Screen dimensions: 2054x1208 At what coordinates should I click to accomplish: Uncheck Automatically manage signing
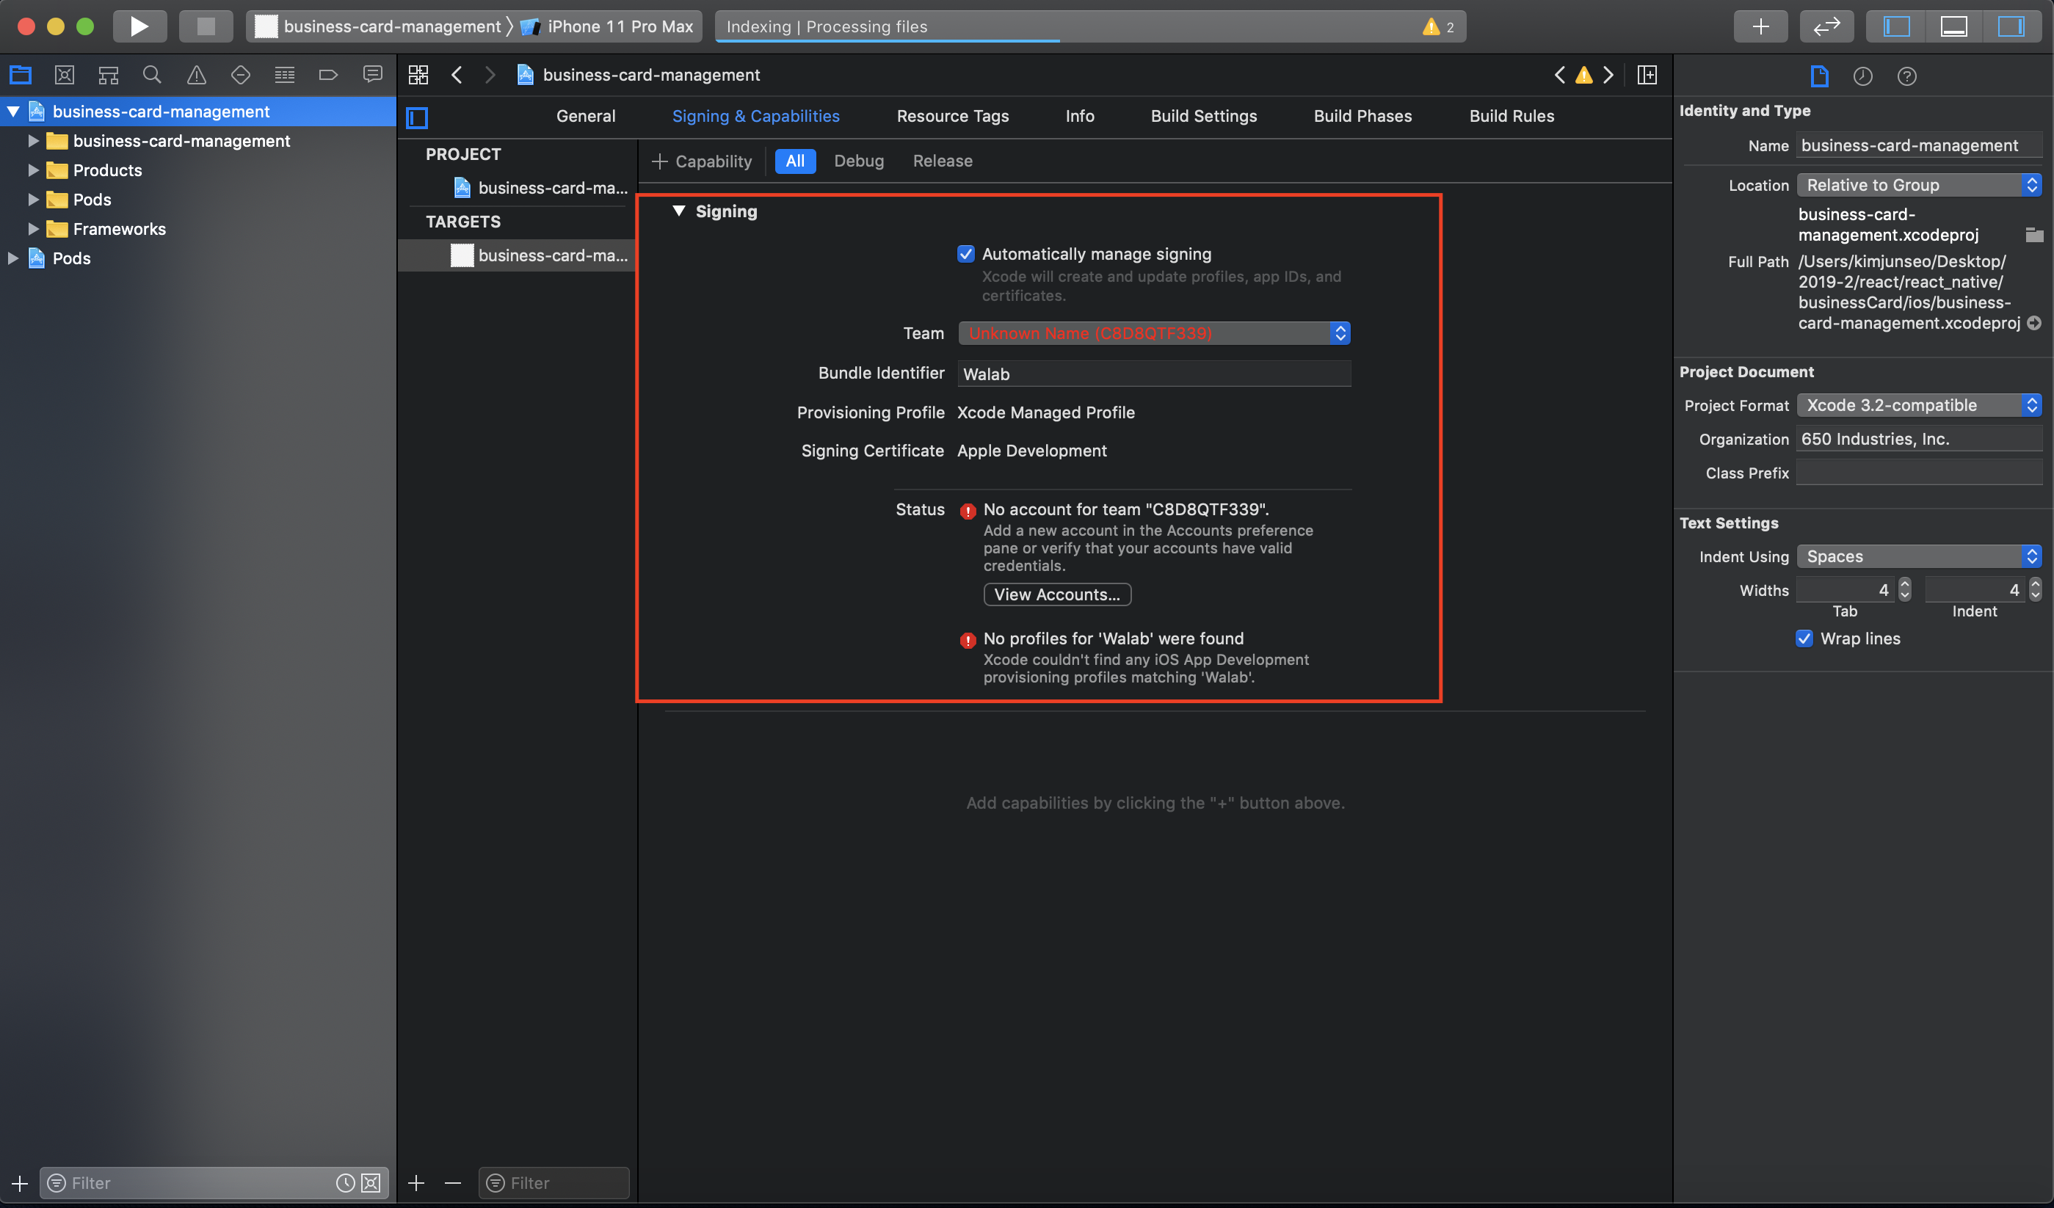(x=966, y=253)
